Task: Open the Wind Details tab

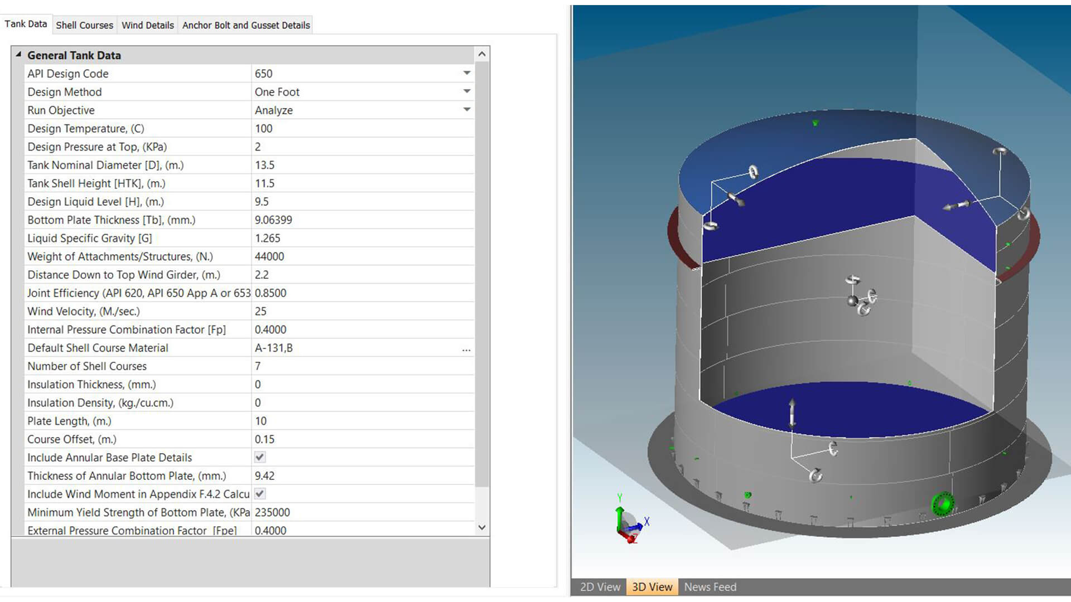Action: click(148, 25)
